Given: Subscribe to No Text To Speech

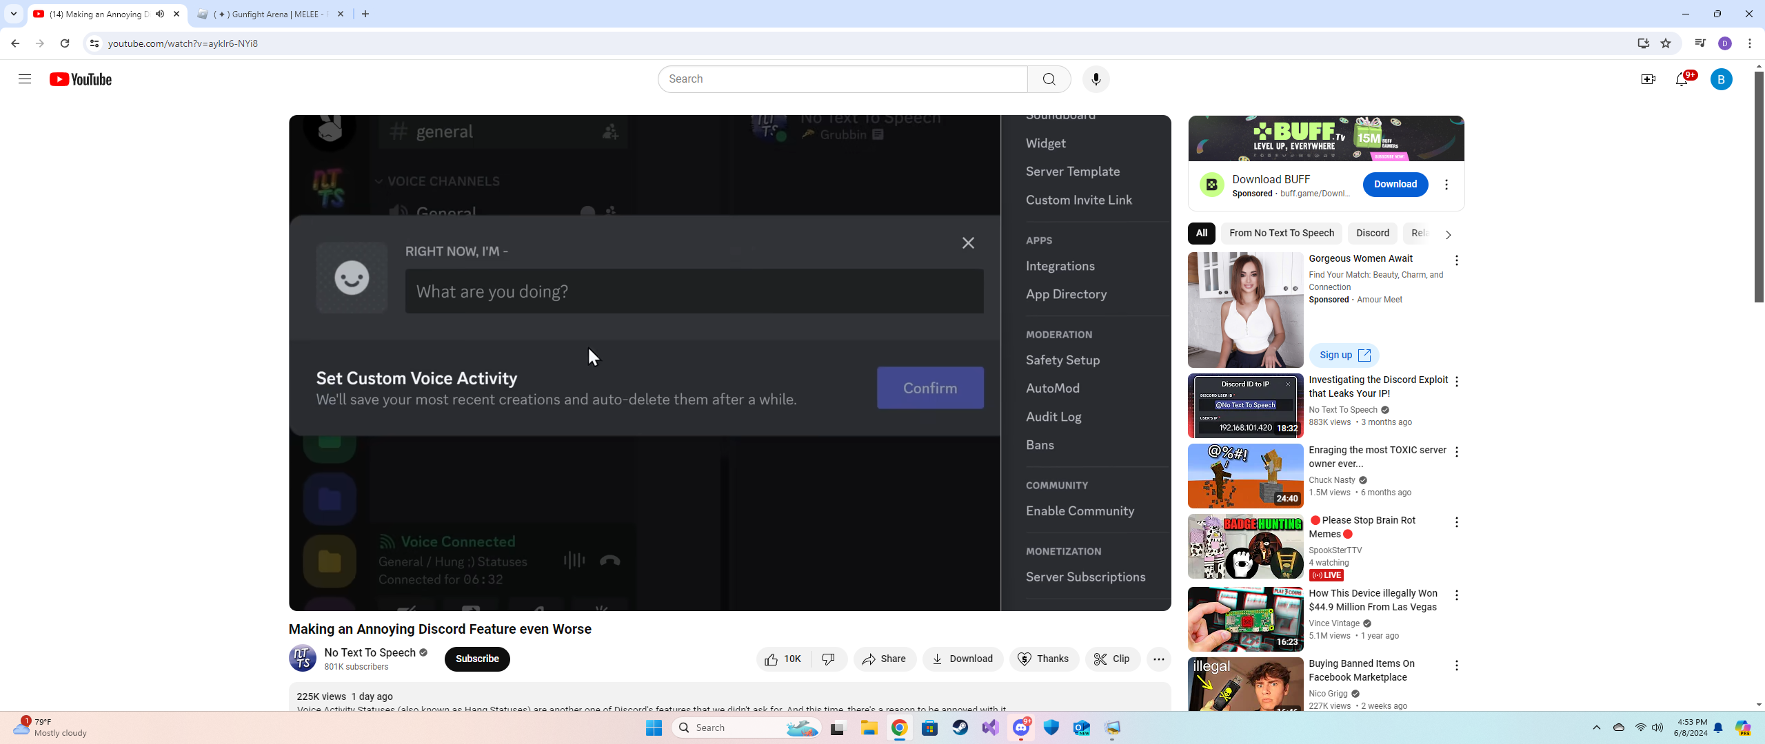Looking at the screenshot, I should [477, 659].
